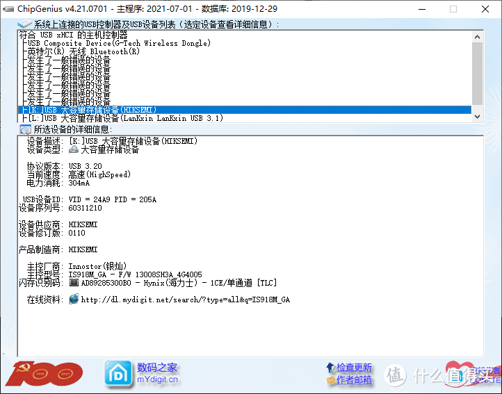Click the 产品制造商 HIKSEMI value
This screenshot has height=394, width=502.
point(83,249)
